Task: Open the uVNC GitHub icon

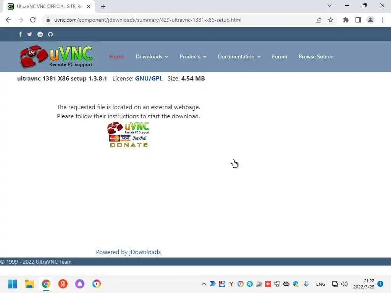Action: pyautogui.click(x=50, y=34)
